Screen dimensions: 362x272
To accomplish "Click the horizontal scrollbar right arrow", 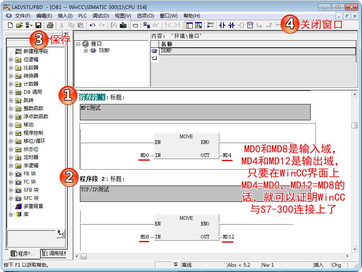I will click(347, 256).
